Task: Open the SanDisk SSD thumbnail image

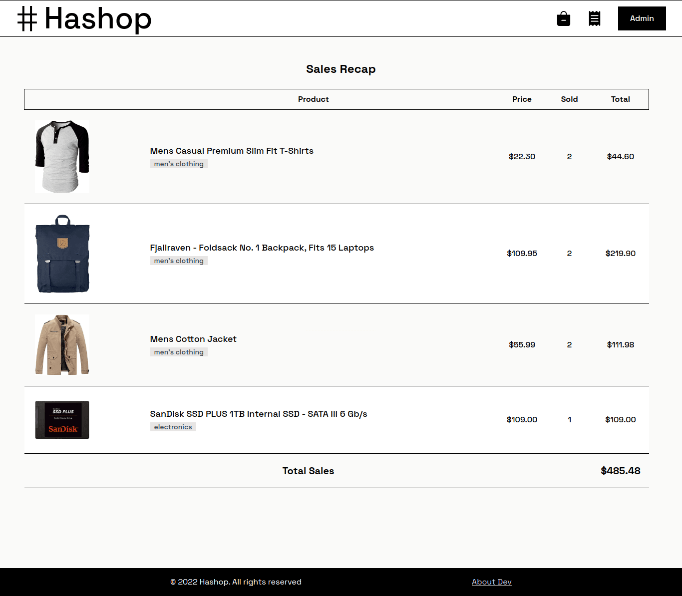Action: [x=61, y=420]
